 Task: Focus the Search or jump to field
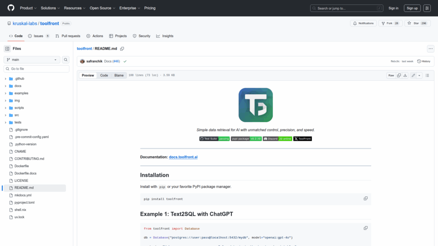point(346,8)
